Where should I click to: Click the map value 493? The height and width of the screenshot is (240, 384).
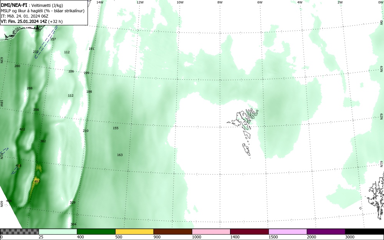point(37,181)
